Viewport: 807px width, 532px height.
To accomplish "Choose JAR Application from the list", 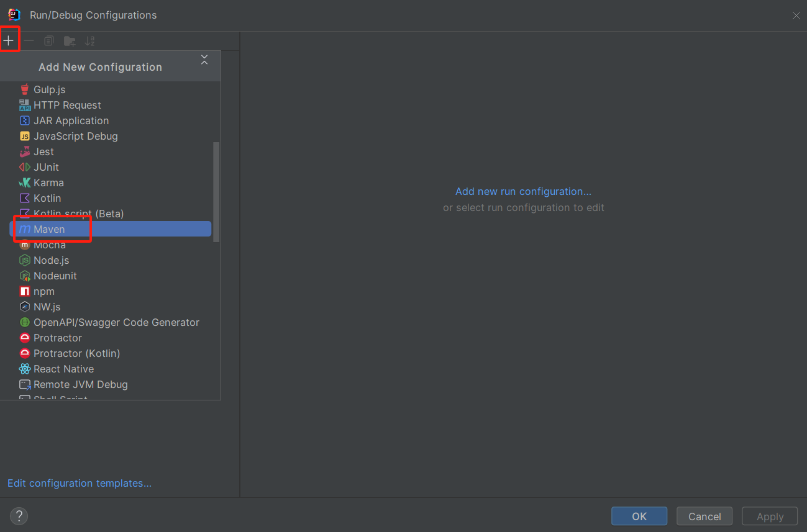I will pos(71,120).
